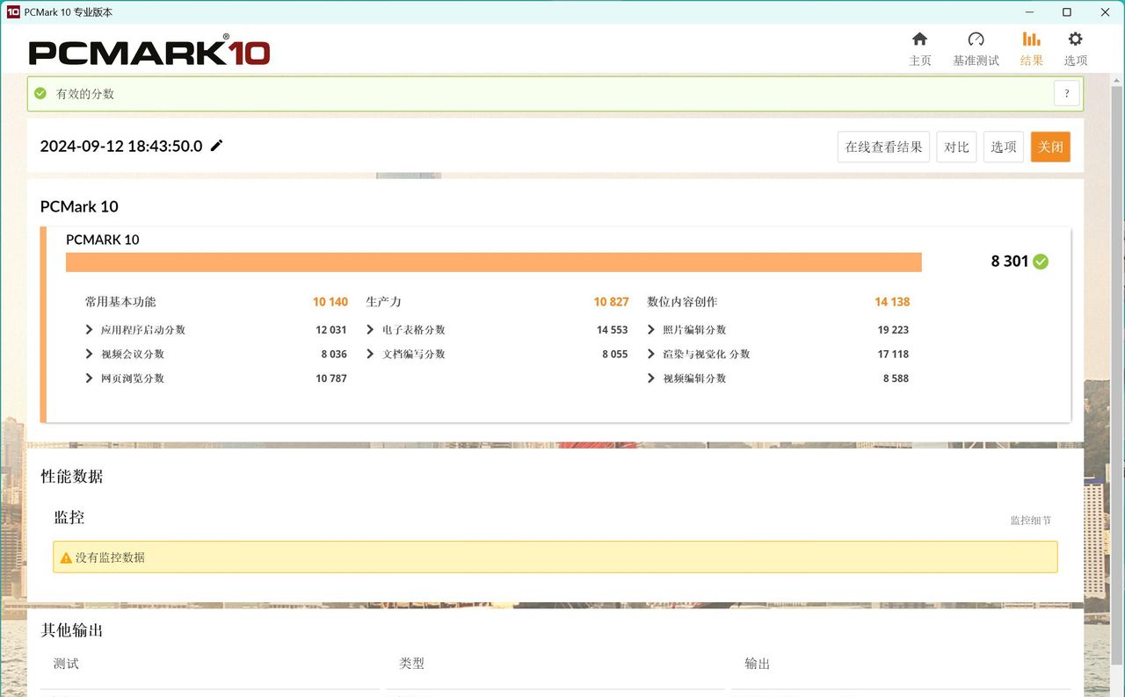Click the 12 031 score value
Viewport: 1125px width, 697px height.
(331, 330)
